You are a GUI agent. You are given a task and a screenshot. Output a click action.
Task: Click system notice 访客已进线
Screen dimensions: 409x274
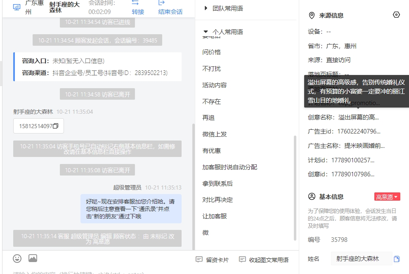click(97, 22)
